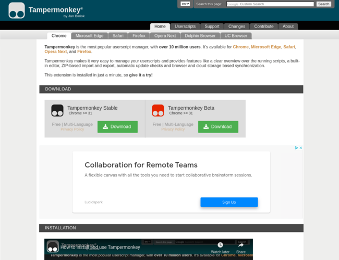Image resolution: width=339 pixels, height=260 pixels.
Task: Select the Safari browser tab
Action: click(118, 36)
